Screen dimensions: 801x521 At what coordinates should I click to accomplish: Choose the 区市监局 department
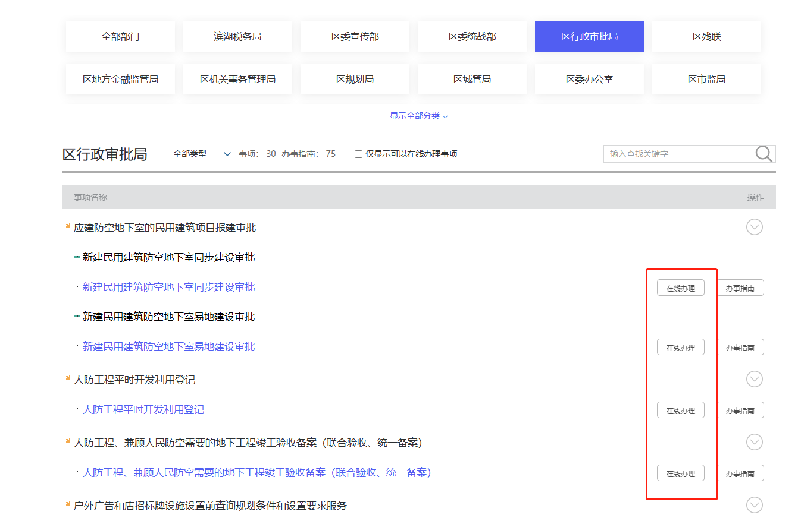[x=706, y=80]
